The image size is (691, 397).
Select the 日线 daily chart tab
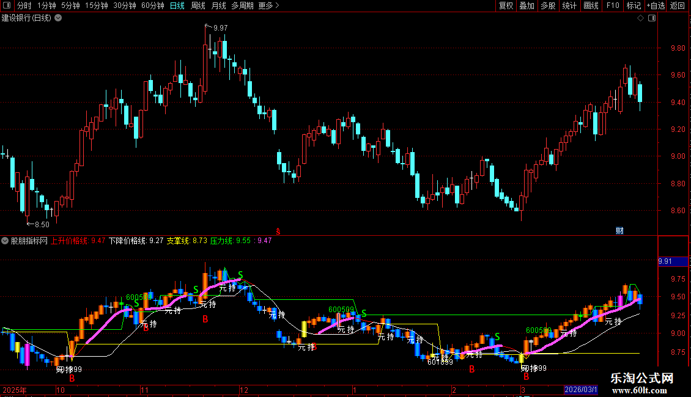point(177,5)
